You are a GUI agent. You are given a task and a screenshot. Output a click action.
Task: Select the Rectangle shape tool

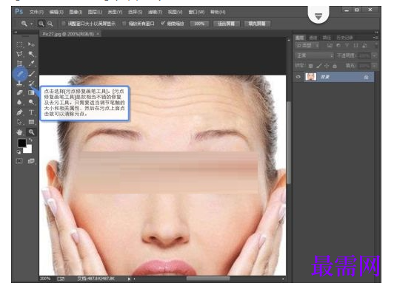[x=31, y=122]
